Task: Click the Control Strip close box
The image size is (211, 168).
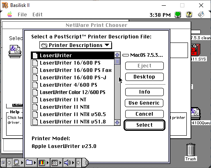Action: 3,163
